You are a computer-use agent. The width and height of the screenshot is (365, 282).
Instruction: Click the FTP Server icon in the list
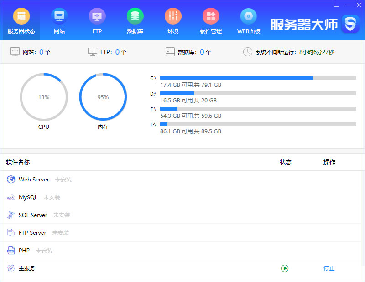[10, 232]
